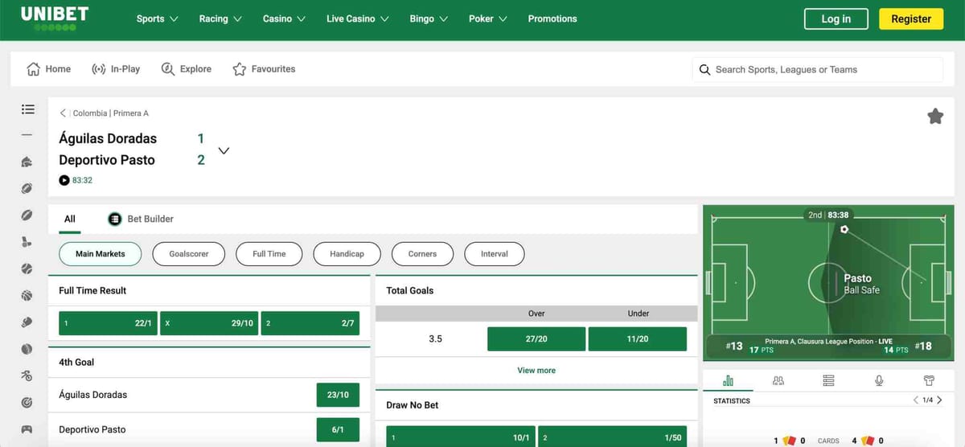Viewport: 965px width, 447px height.
Task: Open the Bingo dropdown menu
Action: click(429, 18)
